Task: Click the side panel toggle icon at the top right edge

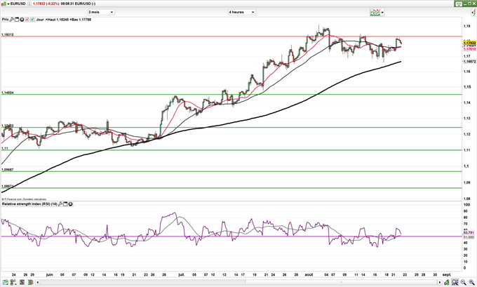Action: coord(473,13)
